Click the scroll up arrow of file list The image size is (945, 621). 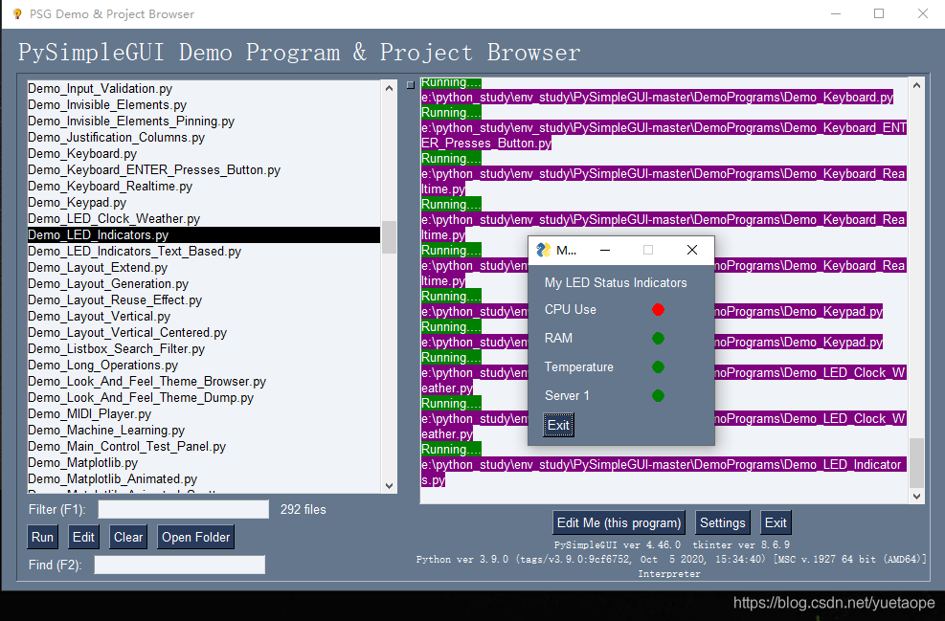(x=390, y=88)
